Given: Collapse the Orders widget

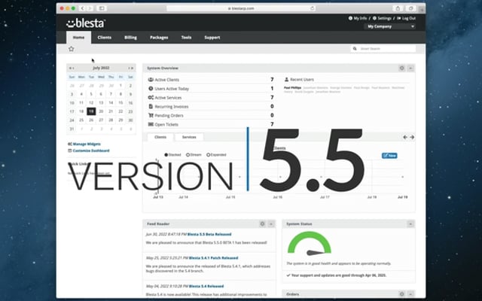Looking at the screenshot, I should coord(410,294).
